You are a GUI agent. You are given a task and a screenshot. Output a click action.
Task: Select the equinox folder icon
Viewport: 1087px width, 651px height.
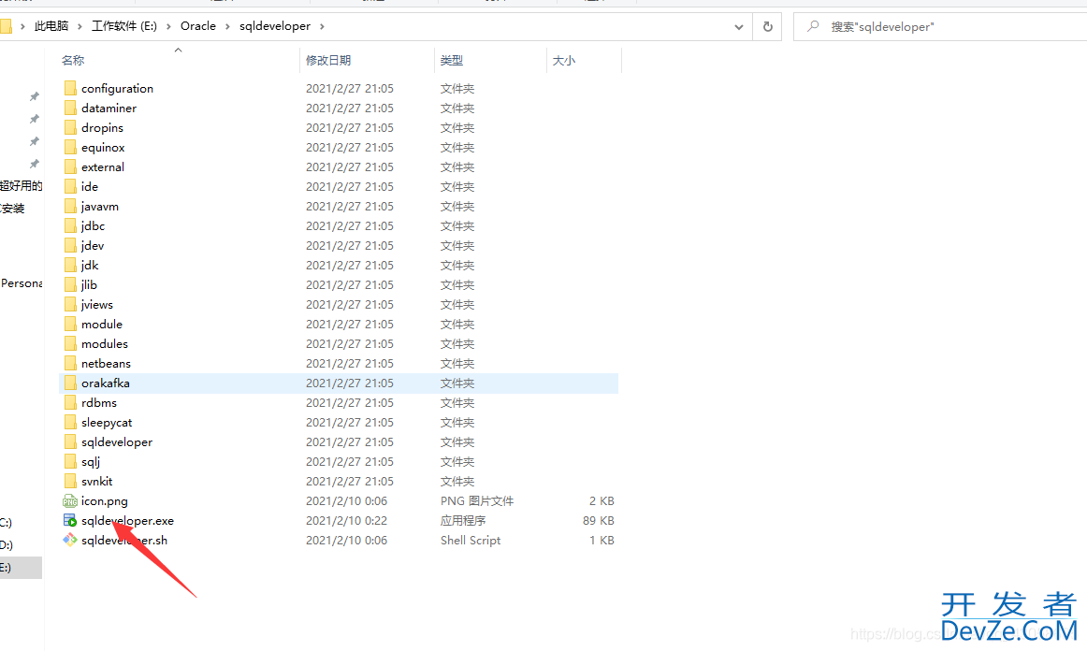69,147
